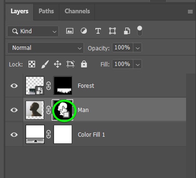The height and width of the screenshot is (178, 196).
Task: Filter for shape layers icon
Action: click(x=112, y=31)
